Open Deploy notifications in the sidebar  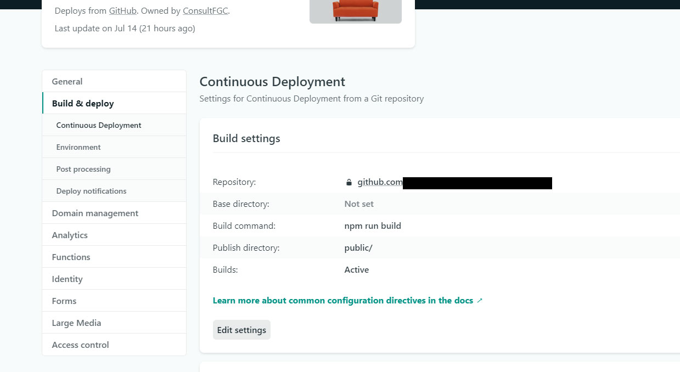pos(91,191)
